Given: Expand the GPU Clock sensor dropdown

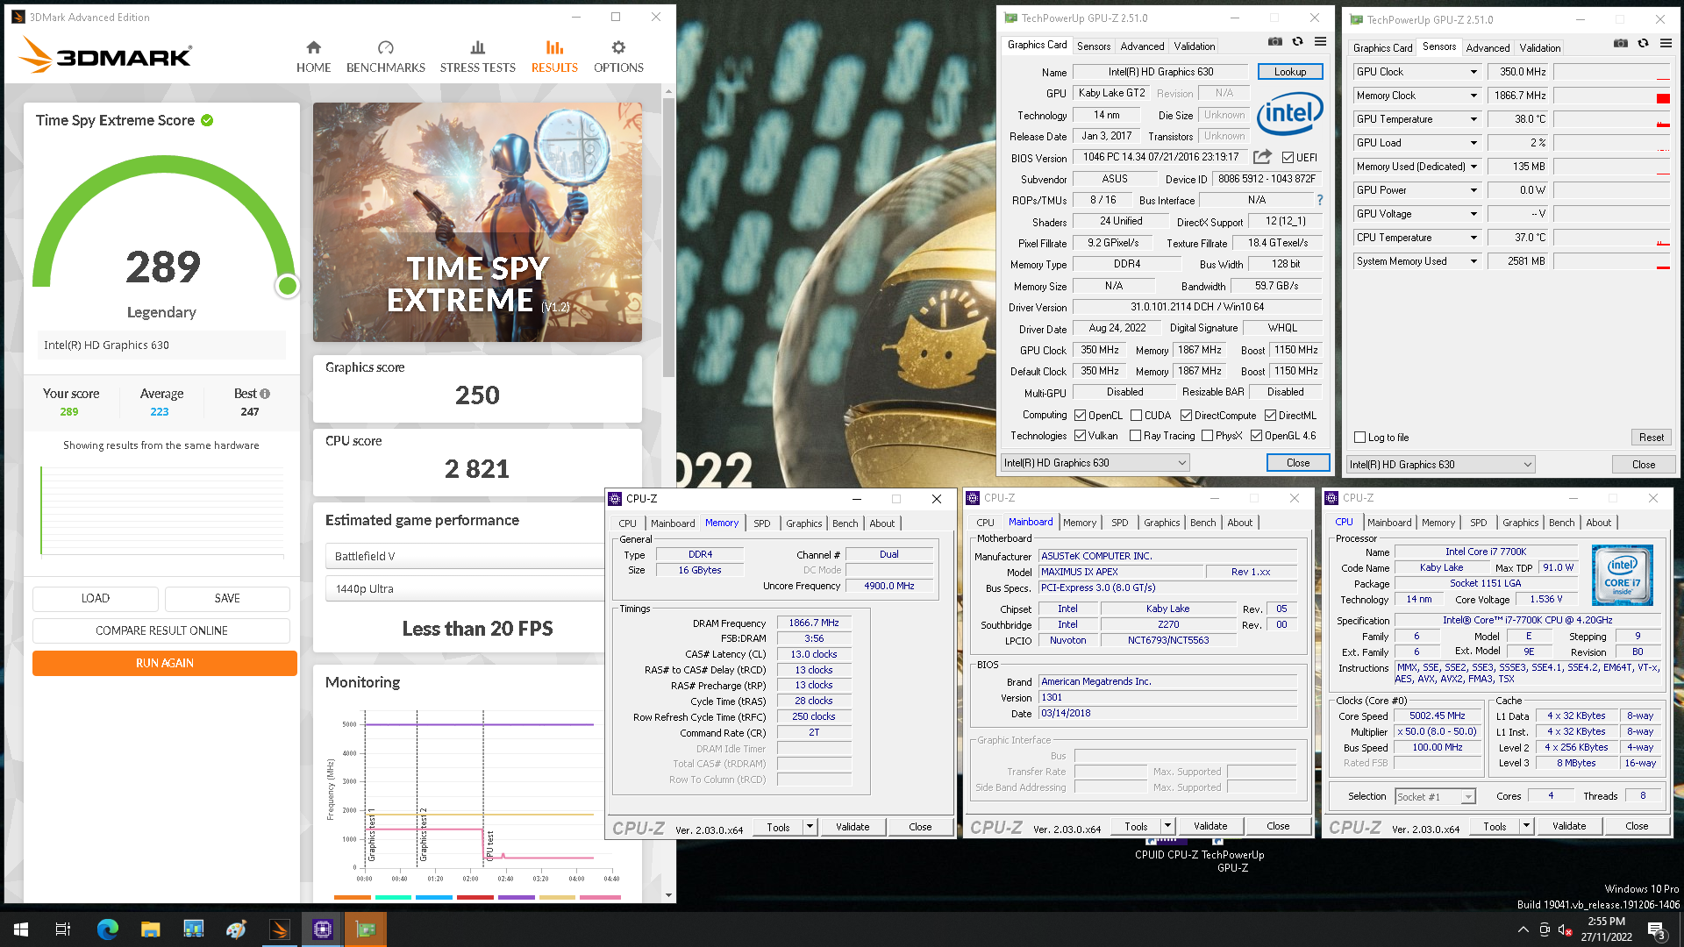Looking at the screenshot, I should click(1473, 72).
